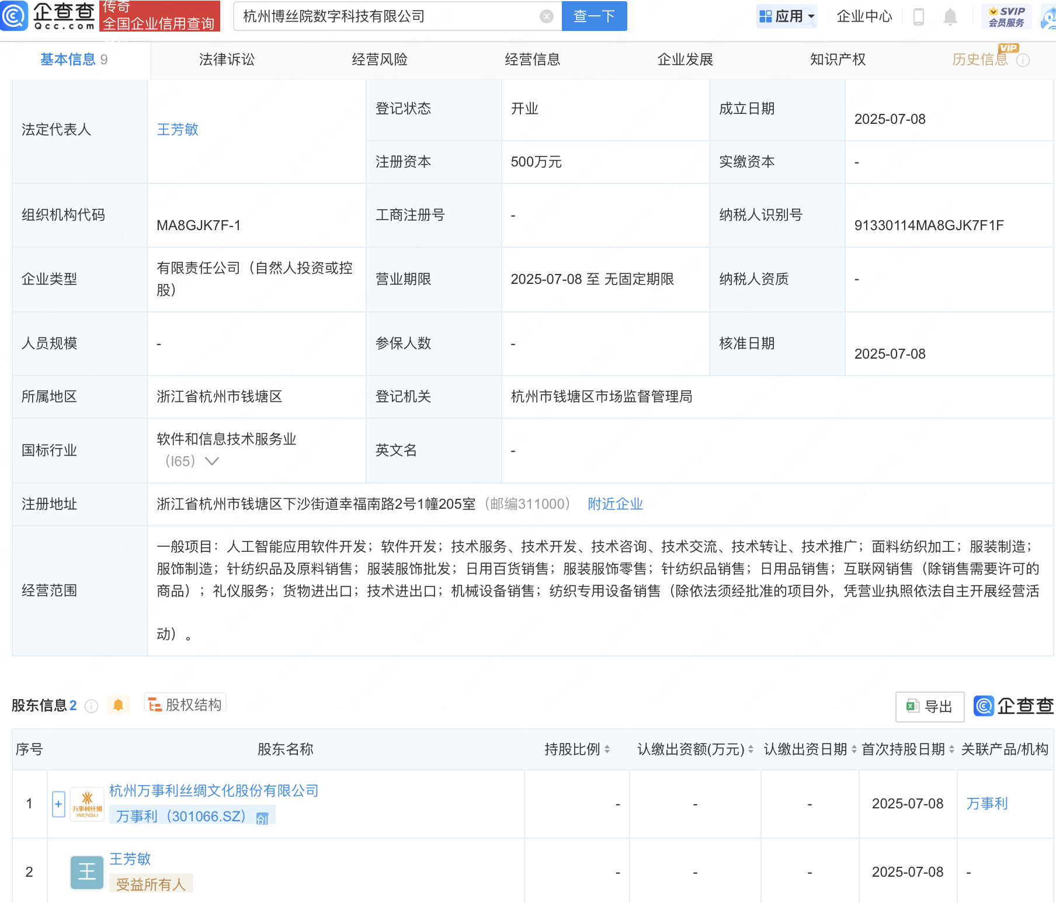Click the orange bell alert next to 股东信息
The height and width of the screenshot is (903, 1056).
tap(118, 705)
